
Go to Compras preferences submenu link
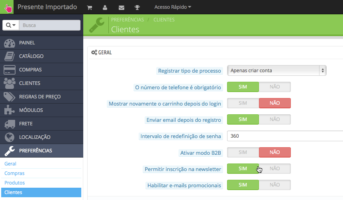click(14, 173)
